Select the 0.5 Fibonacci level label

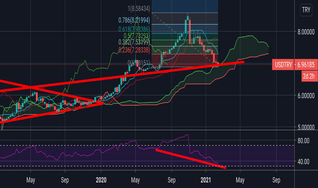click(137, 36)
